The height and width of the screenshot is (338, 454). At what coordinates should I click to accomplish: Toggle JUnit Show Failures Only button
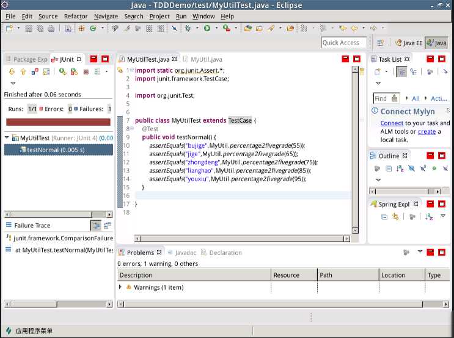35,71
